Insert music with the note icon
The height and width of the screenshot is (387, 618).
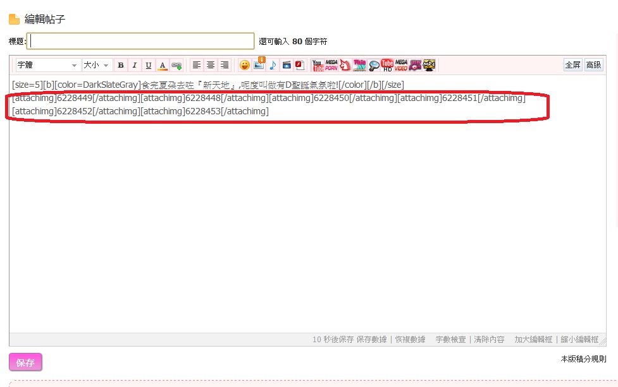(273, 65)
